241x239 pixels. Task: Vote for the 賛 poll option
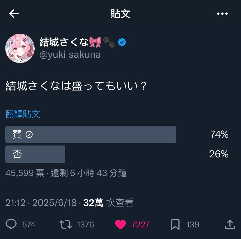click(x=90, y=134)
